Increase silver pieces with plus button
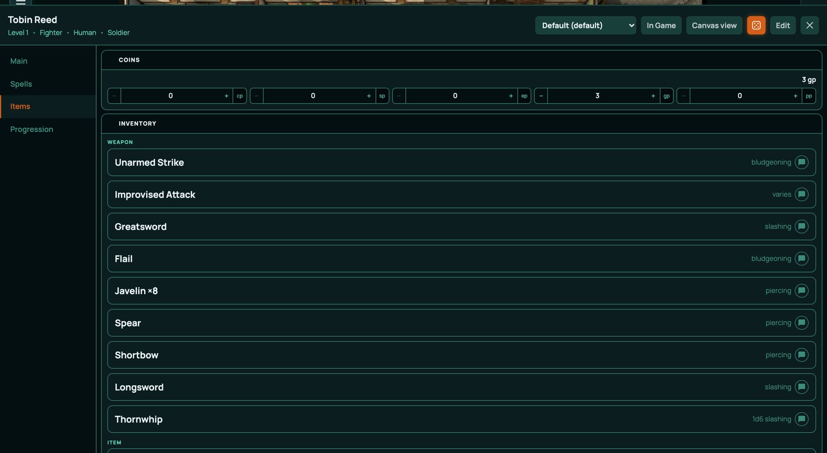 click(369, 96)
